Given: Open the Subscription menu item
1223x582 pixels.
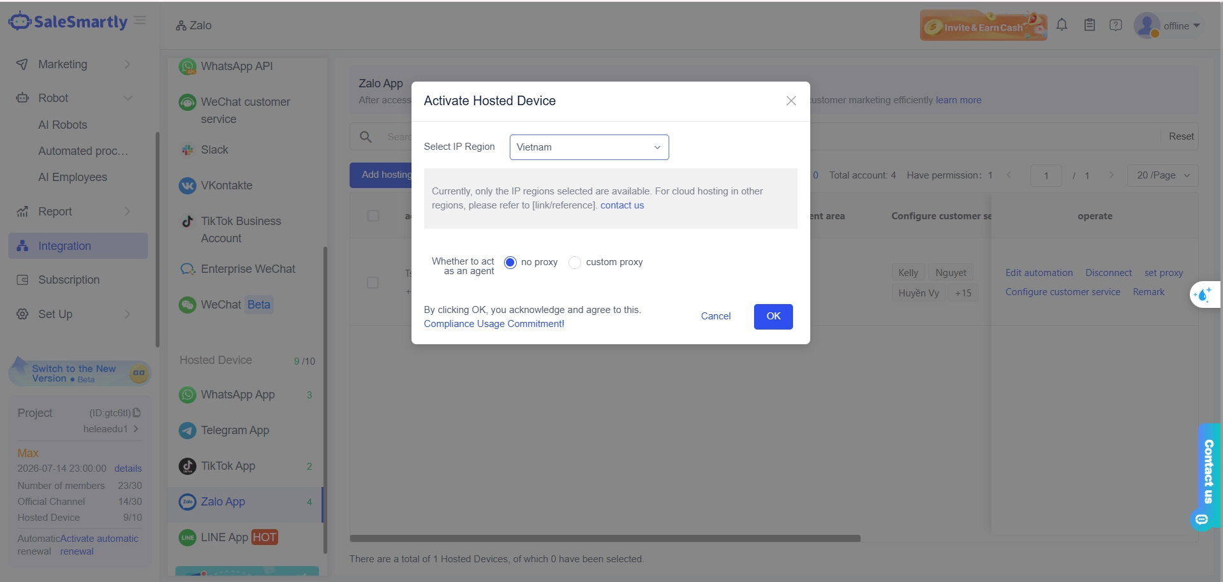Looking at the screenshot, I should [x=78, y=280].
